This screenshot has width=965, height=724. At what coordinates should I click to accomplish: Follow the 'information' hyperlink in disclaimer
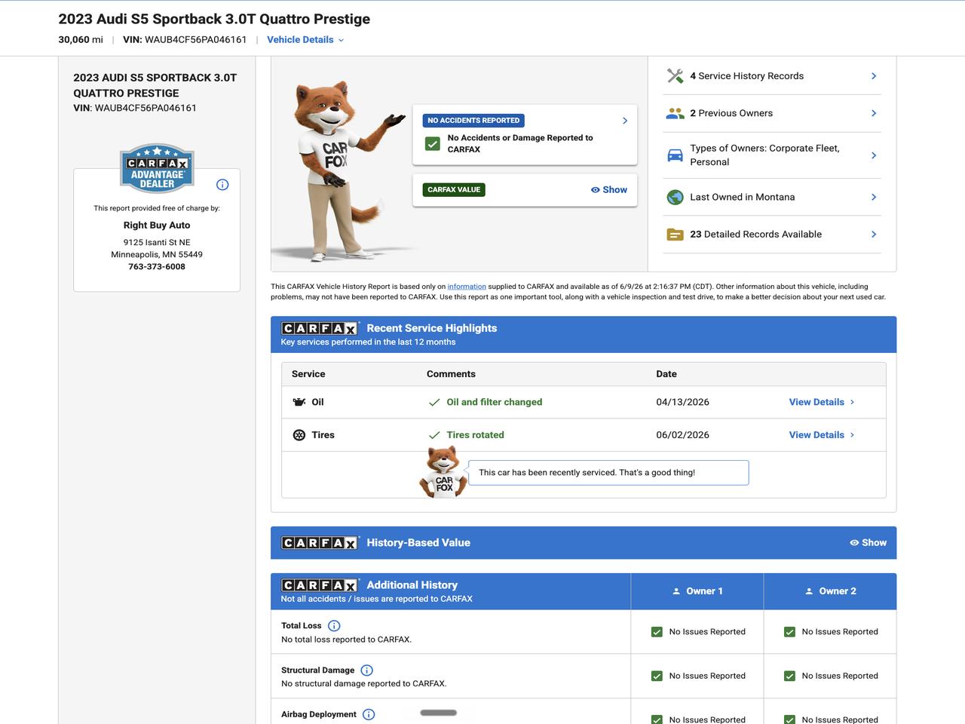tap(467, 287)
